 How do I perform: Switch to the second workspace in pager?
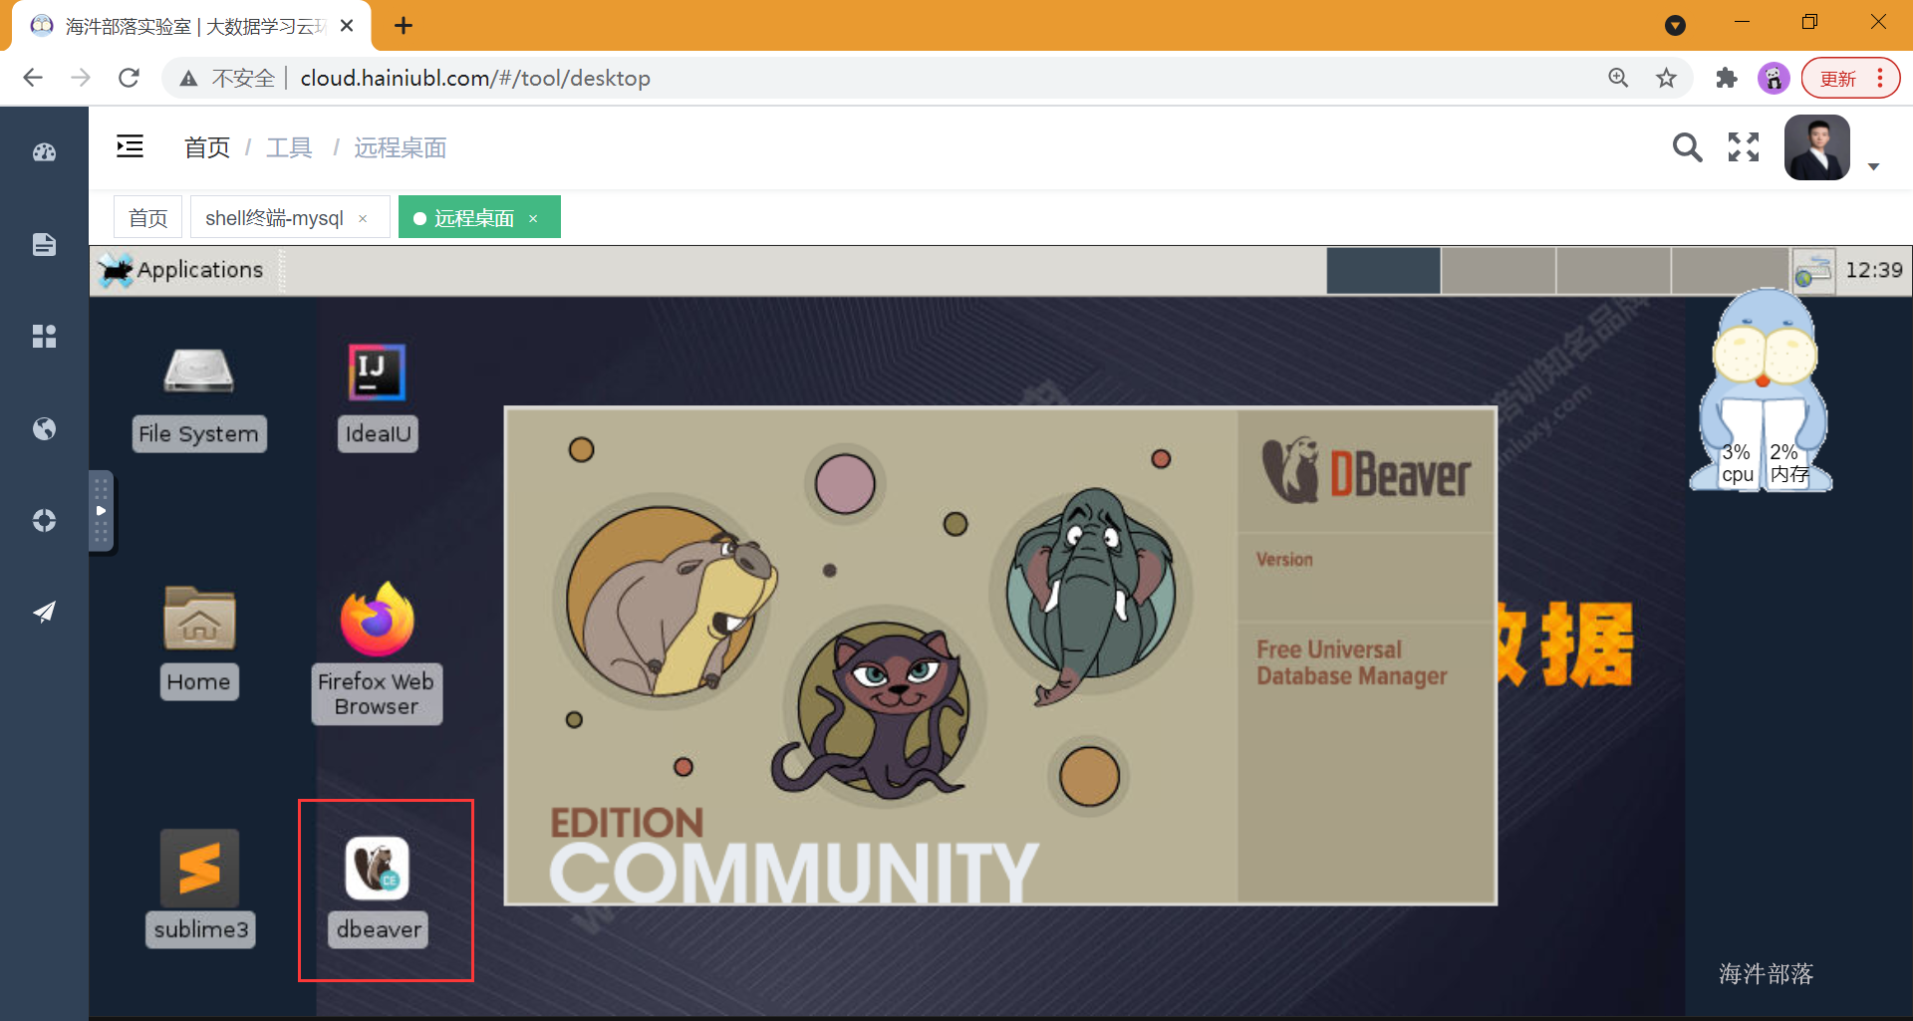[1499, 270]
